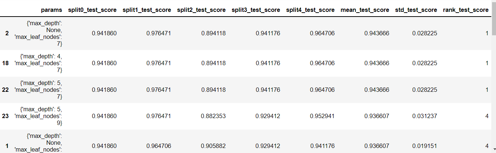Select row index 1

point(7,146)
